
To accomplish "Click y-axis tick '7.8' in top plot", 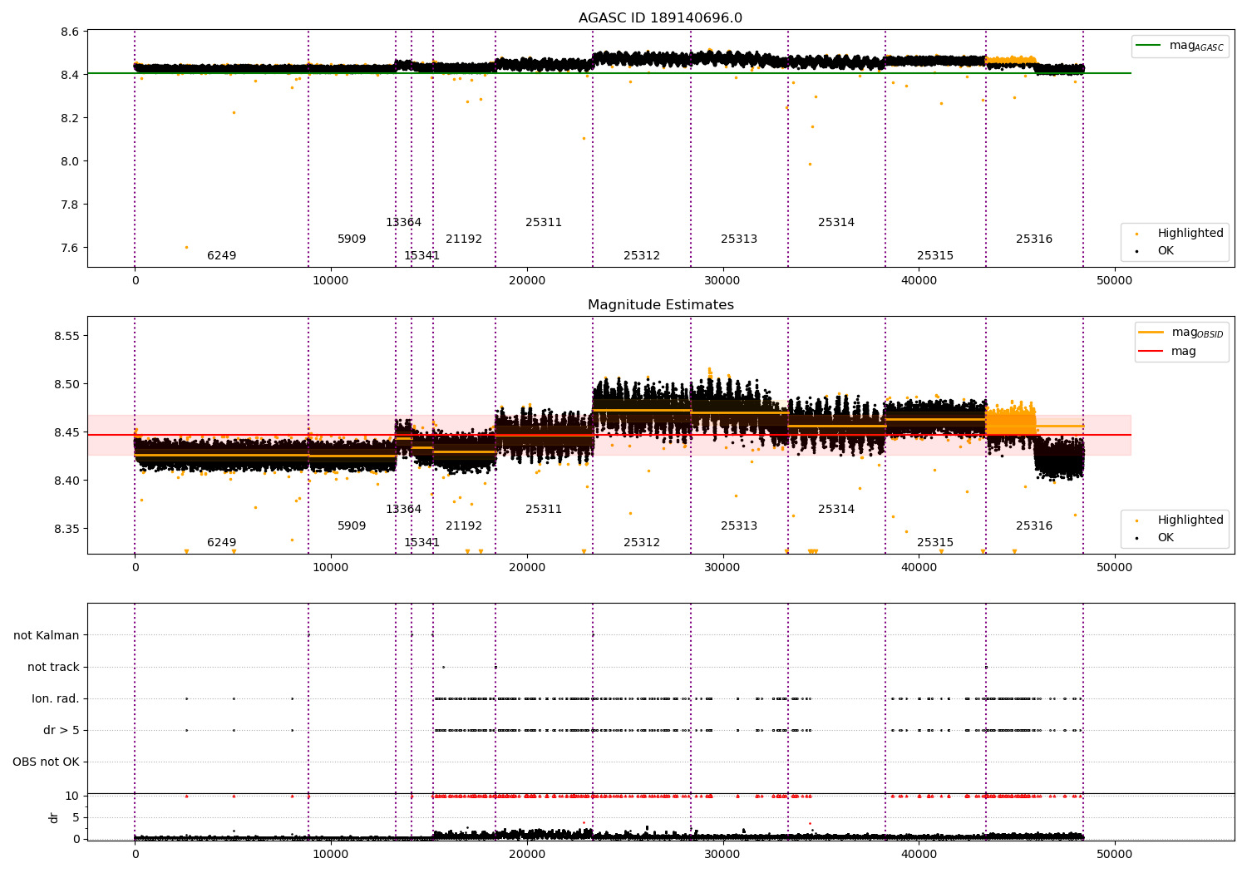I will [70, 205].
